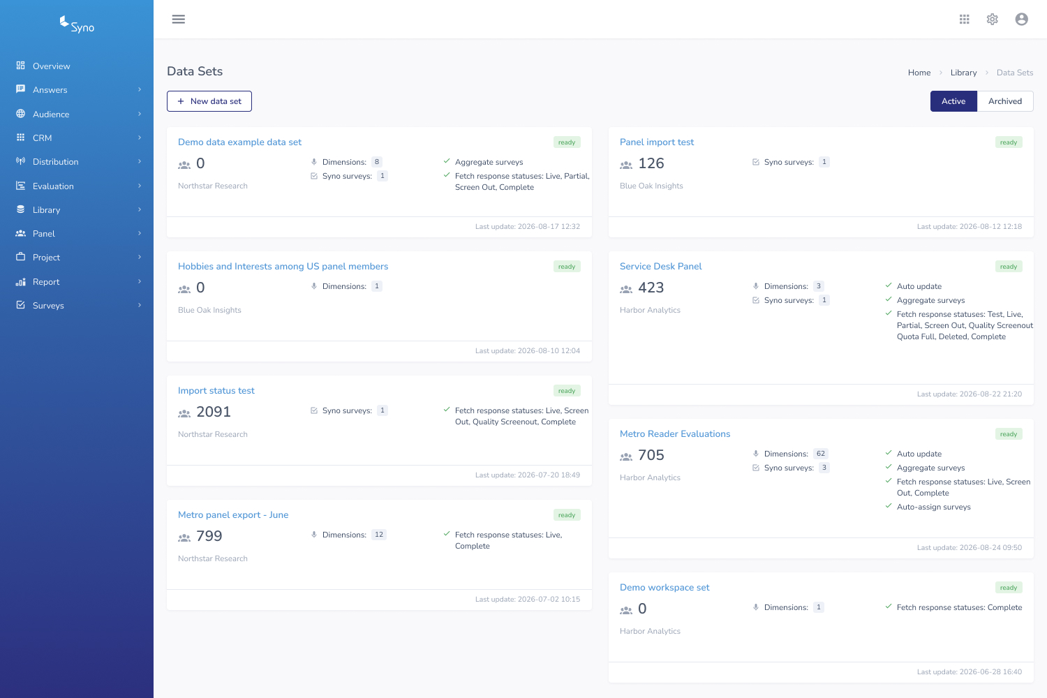Open the settings gear icon
This screenshot has height=698, width=1047.
[993, 20]
